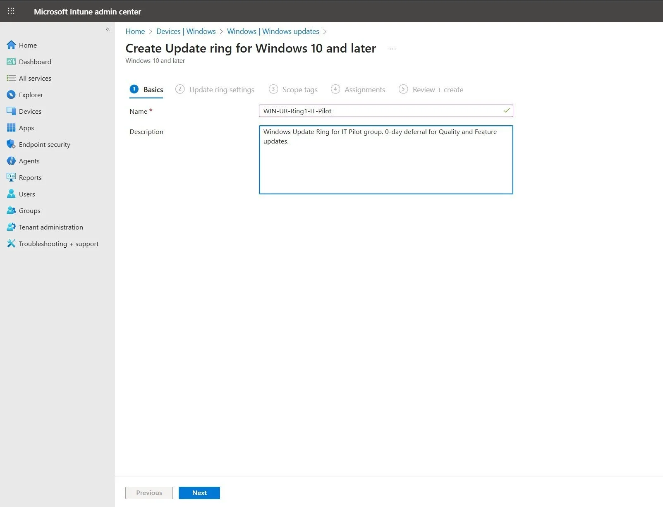The width and height of the screenshot is (663, 507).
Task: Select the Review + create step
Action: tap(431, 90)
